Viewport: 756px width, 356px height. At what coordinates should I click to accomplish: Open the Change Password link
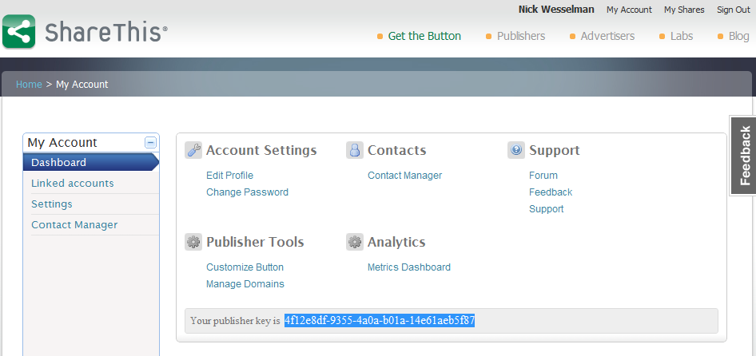tap(247, 192)
